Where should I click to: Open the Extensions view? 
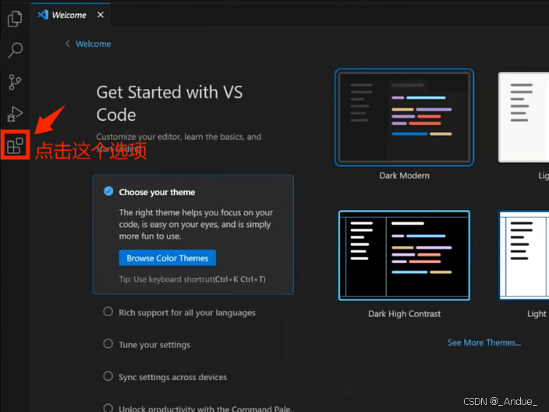pos(15,145)
